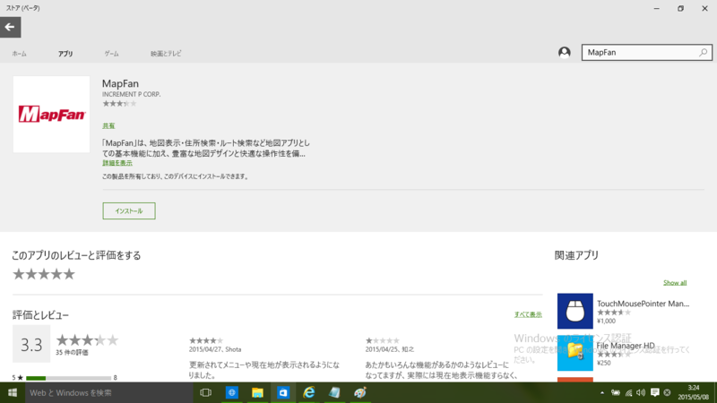Click the 35 件の評価 count

(x=72, y=352)
